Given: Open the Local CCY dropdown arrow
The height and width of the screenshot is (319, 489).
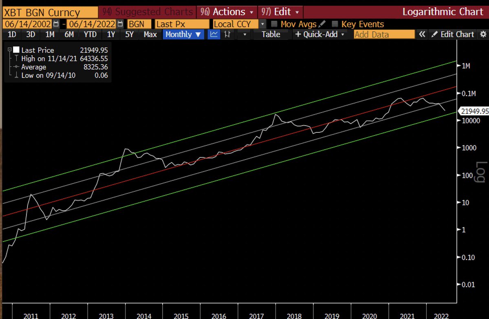Looking at the screenshot, I should point(262,24).
